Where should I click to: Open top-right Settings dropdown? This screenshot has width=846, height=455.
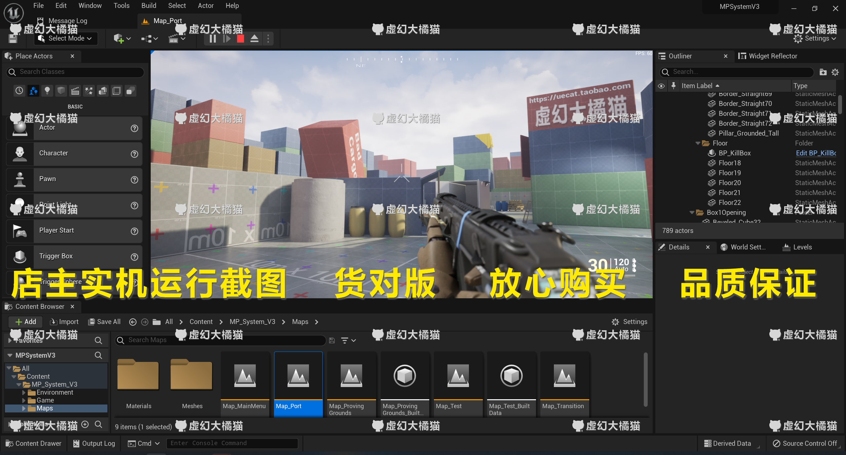tap(815, 39)
